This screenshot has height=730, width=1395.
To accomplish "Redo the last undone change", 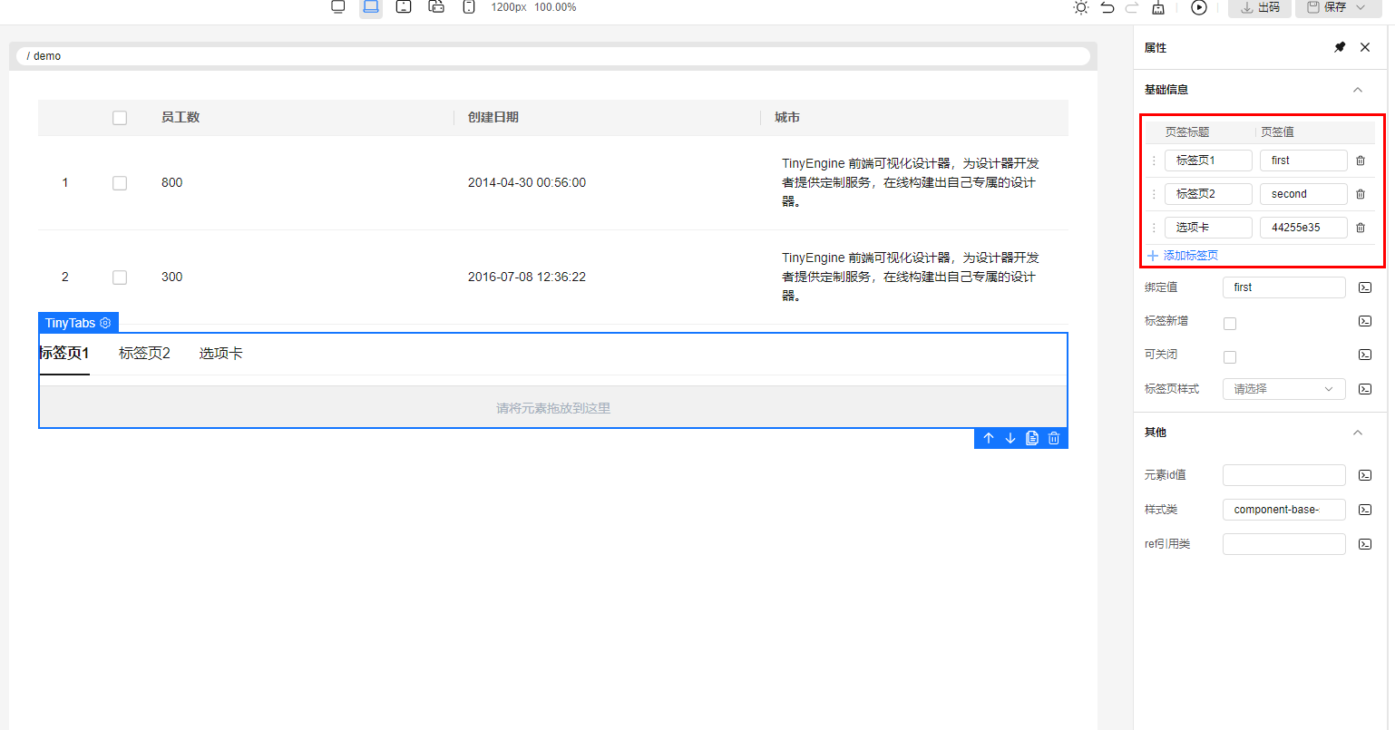I will click(1132, 7).
